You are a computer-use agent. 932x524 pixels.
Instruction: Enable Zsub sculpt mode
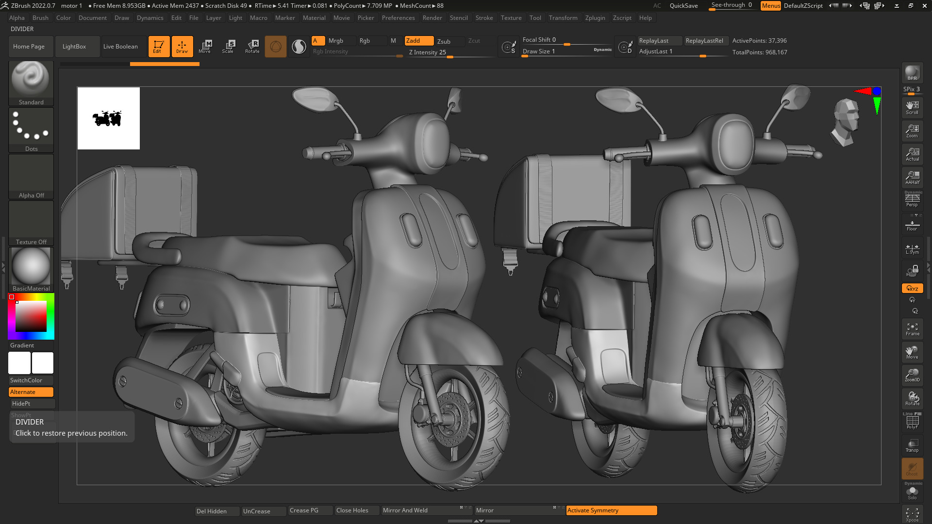(x=449, y=41)
